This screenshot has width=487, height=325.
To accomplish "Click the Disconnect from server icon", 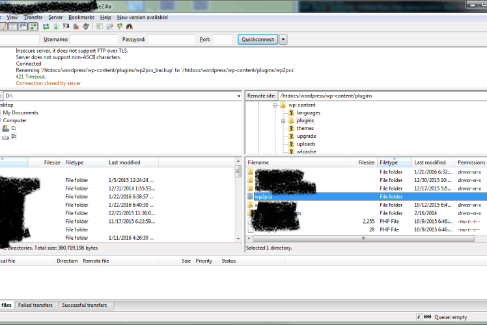I will point(76,27).
